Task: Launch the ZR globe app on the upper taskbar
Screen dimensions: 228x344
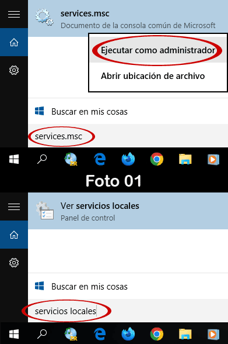Action: tap(71, 159)
